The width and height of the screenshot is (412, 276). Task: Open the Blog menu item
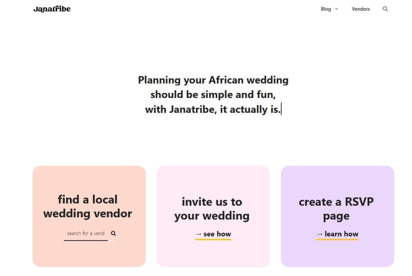[325, 9]
